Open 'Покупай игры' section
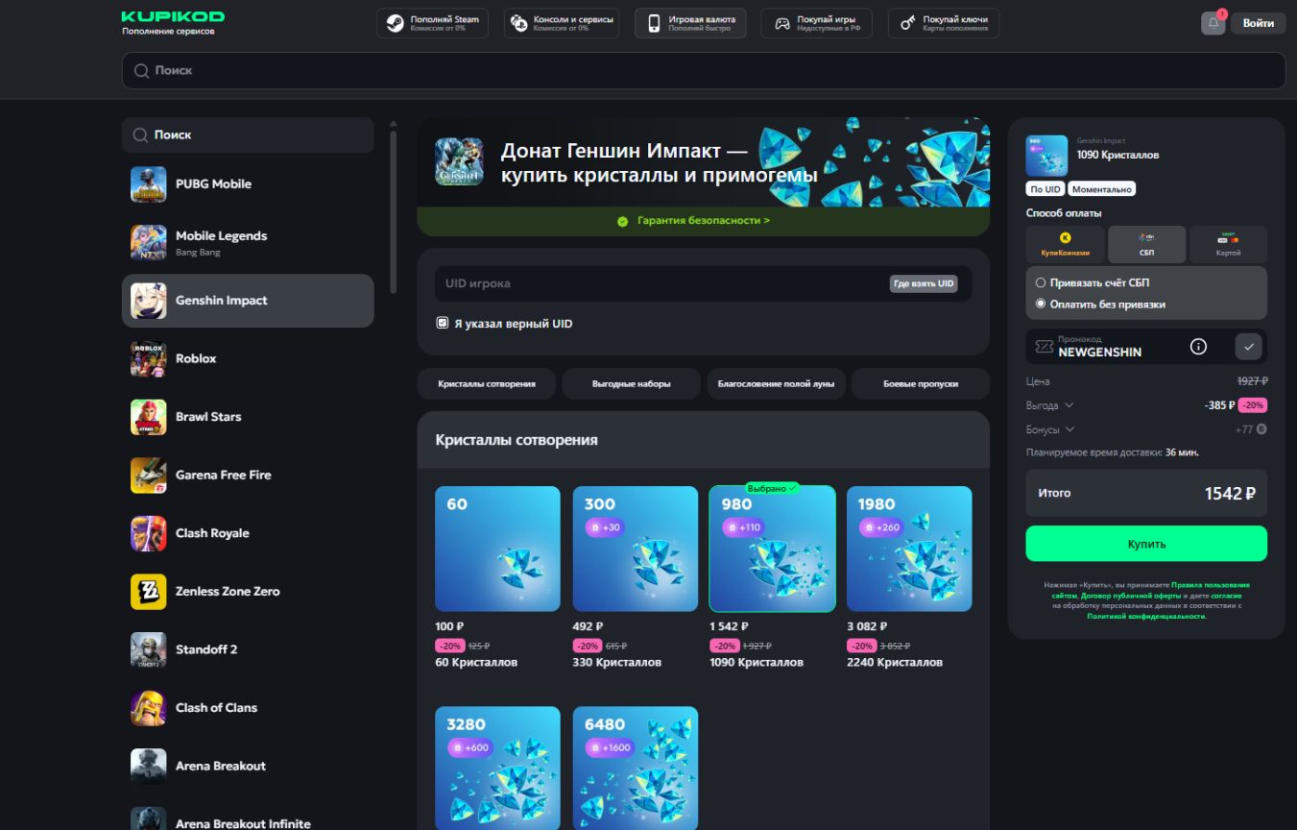Viewport: 1297px width, 830px height. pos(817,23)
